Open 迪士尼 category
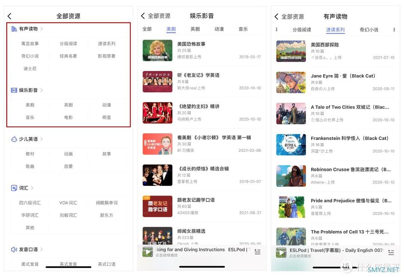404x277 pixels. (x=30, y=69)
